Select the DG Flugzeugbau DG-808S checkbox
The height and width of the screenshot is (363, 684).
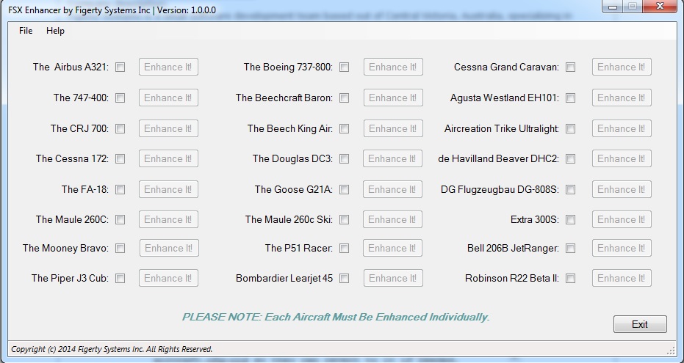[x=570, y=189]
